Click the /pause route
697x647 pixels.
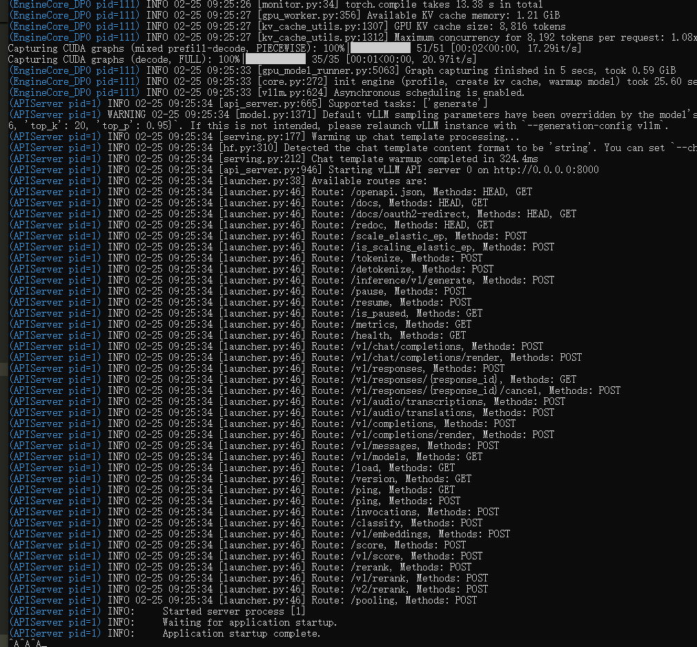click(368, 292)
